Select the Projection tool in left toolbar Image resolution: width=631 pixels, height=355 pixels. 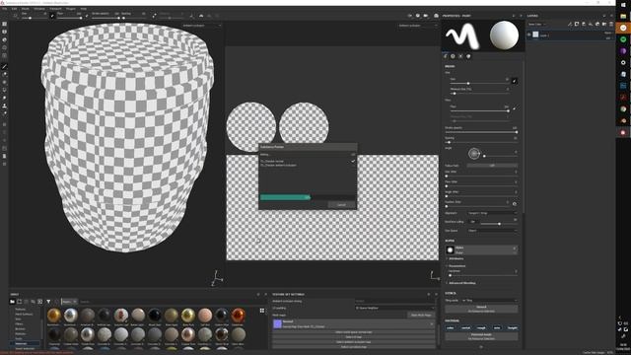[4, 82]
